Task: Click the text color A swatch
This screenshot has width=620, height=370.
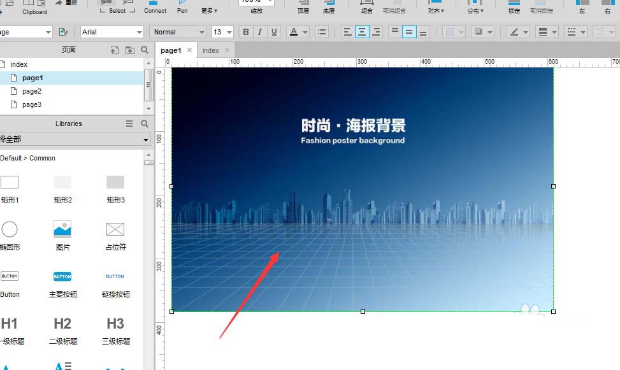Action: tap(294, 32)
